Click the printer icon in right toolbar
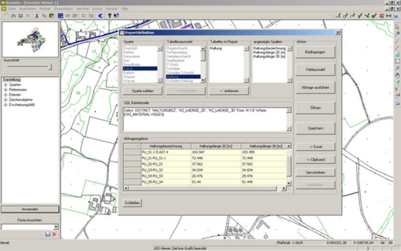 tap(397, 103)
